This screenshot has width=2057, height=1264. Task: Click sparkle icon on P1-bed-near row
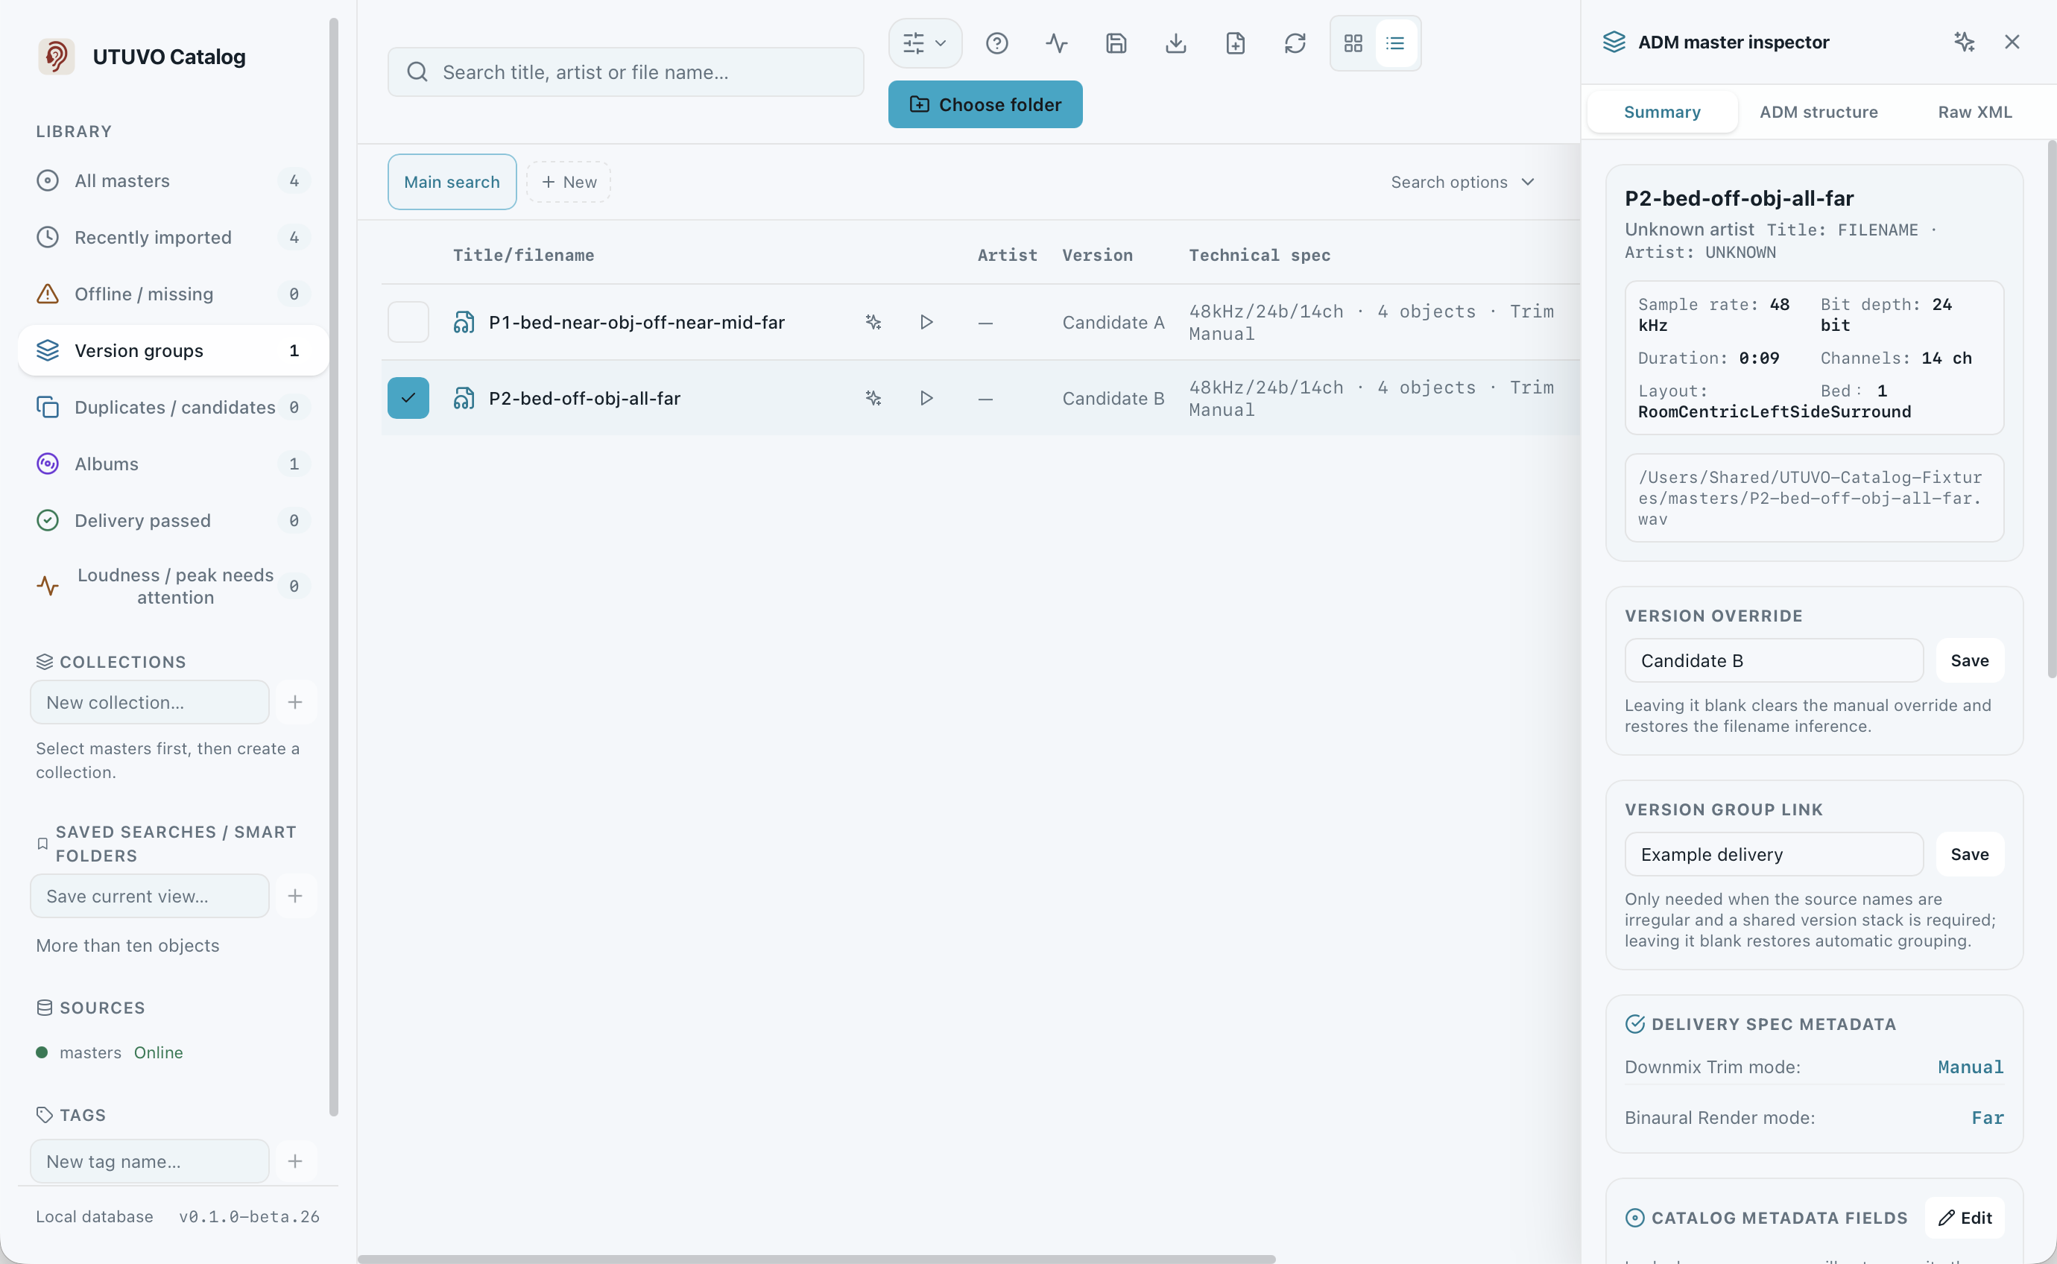873,323
